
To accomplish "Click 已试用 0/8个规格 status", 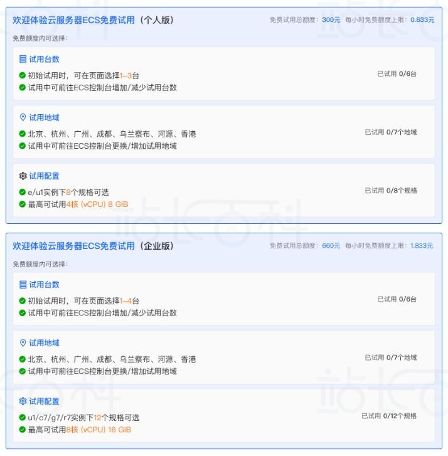I will point(391,191).
